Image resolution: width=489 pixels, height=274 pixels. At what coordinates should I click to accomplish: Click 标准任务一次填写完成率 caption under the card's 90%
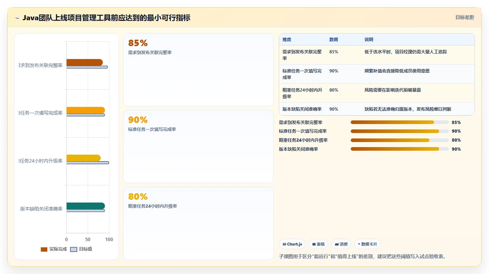(x=152, y=129)
